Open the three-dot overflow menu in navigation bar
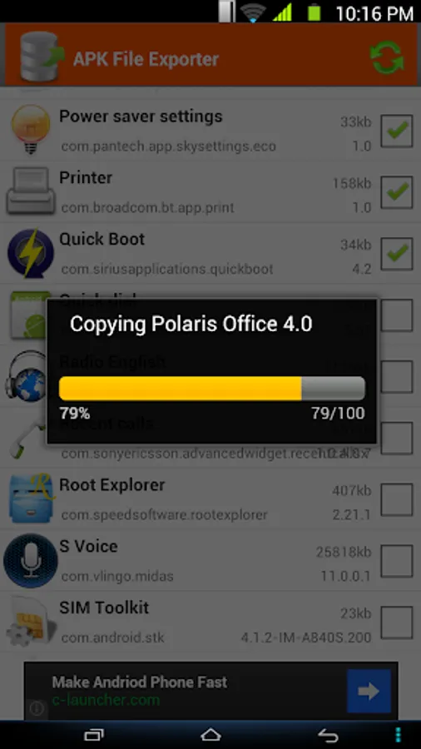The width and height of the screenshot is (421, 749). click(x=398, y=735)
